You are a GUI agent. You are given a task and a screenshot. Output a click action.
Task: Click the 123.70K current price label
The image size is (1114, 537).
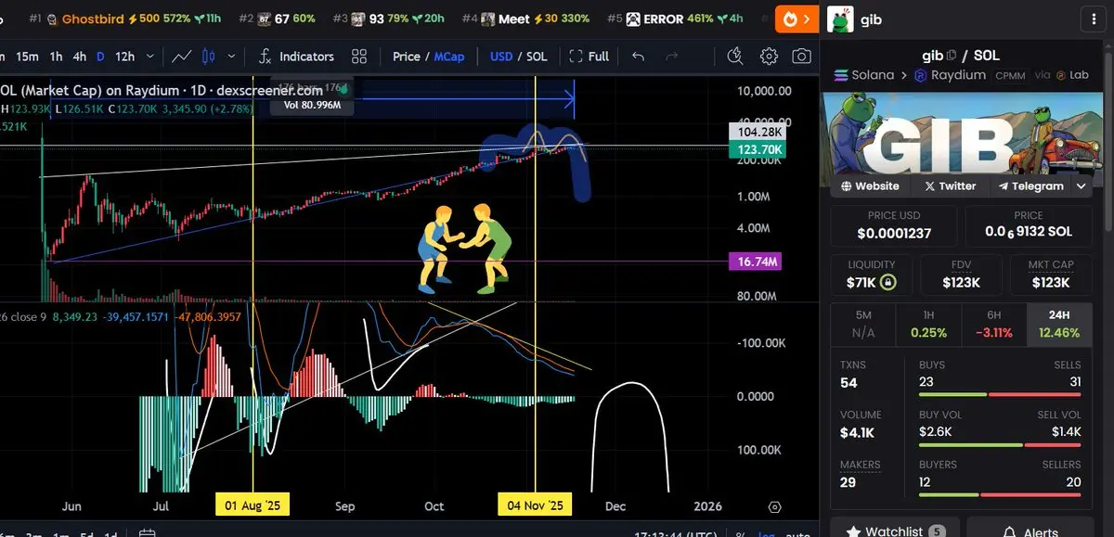(759, 149)
